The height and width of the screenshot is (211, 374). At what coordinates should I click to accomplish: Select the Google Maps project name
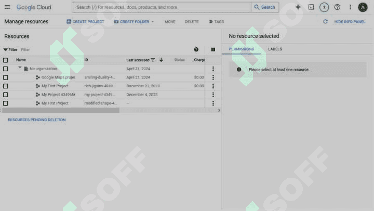click(x=58, y=77)
